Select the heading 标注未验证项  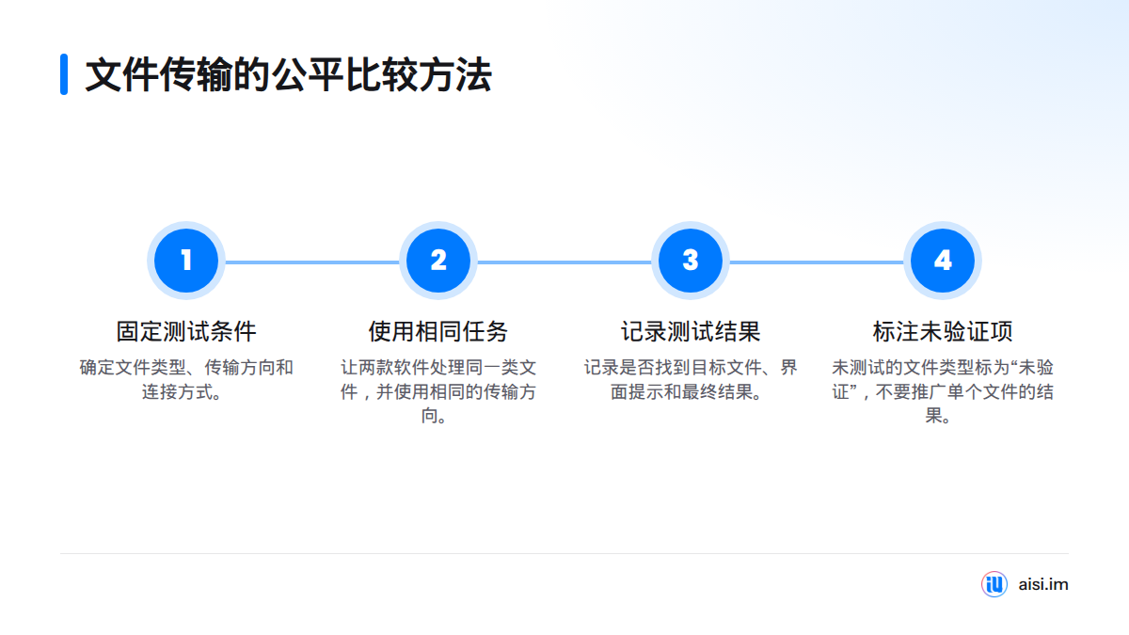pos(943,331)
